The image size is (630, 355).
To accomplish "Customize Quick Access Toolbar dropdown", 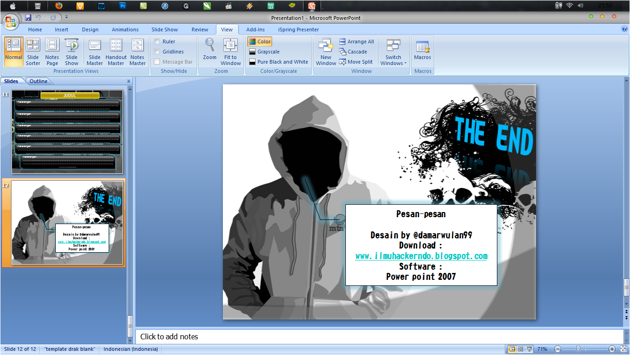I will tap(66, 18).
